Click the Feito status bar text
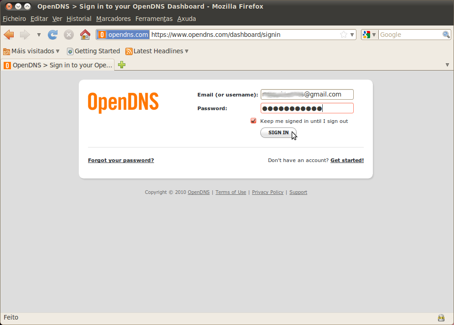This screenshot has height=325, width=454. pos(11,317)
